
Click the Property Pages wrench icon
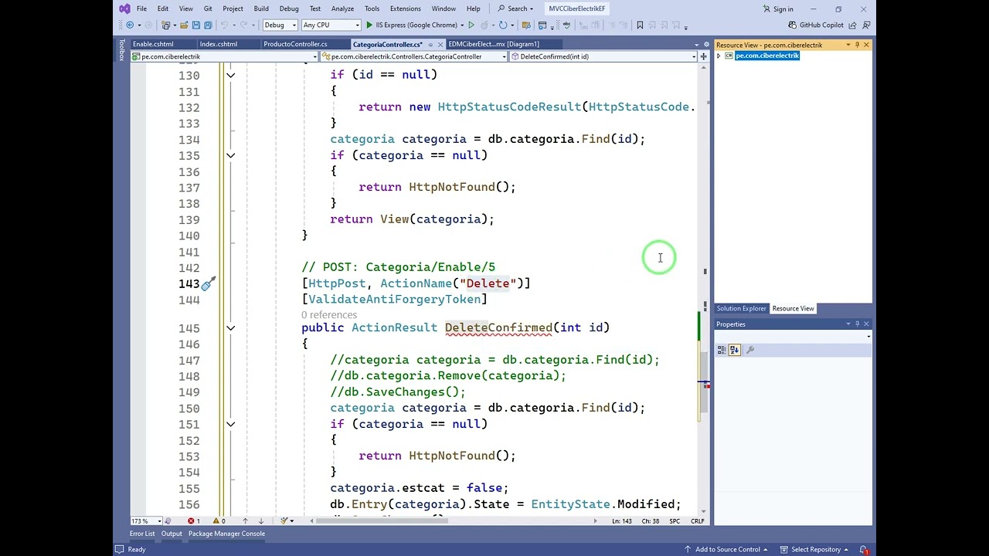(749, 350)
